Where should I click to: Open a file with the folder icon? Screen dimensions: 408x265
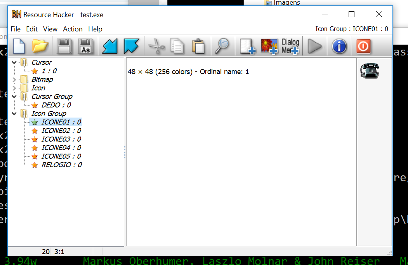pos(40,46)
